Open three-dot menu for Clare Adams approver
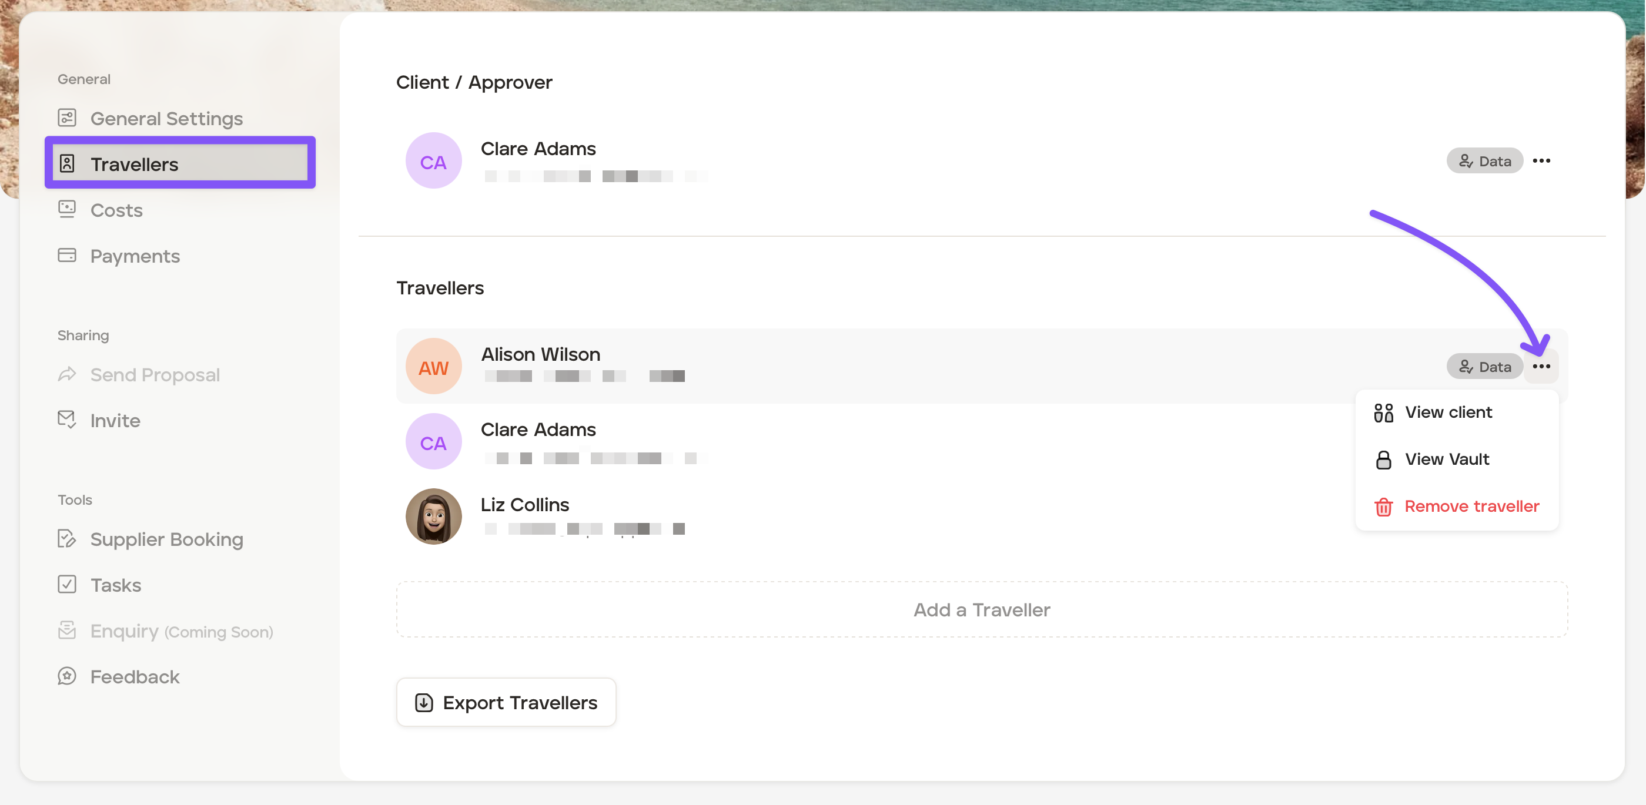This screenshot has width=1646, height=805. (1541, 161)
